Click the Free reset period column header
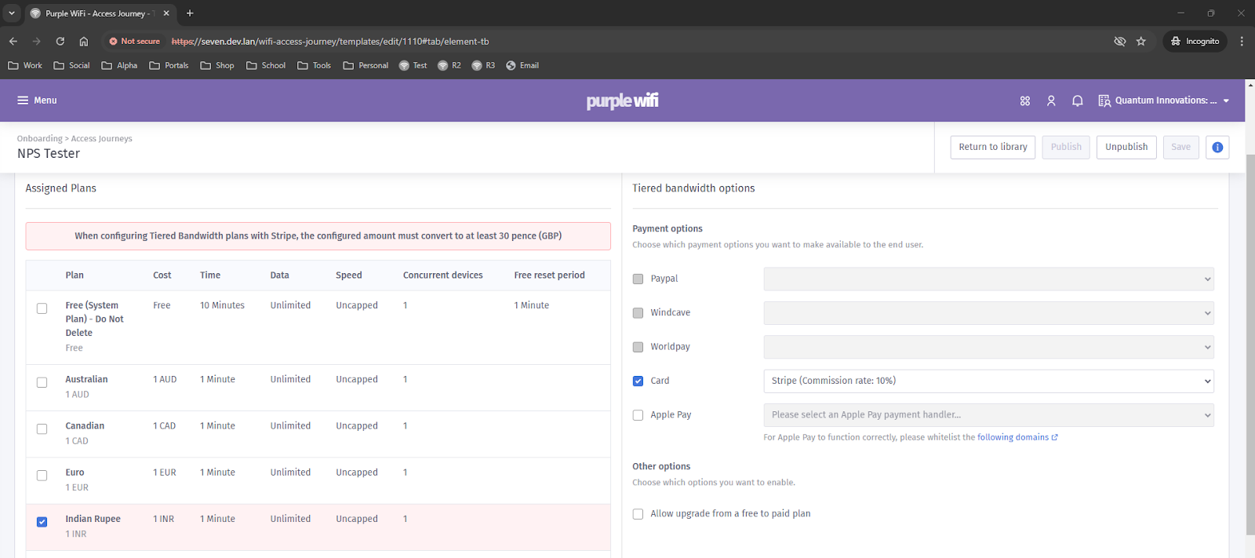 (x=549, y=275)
